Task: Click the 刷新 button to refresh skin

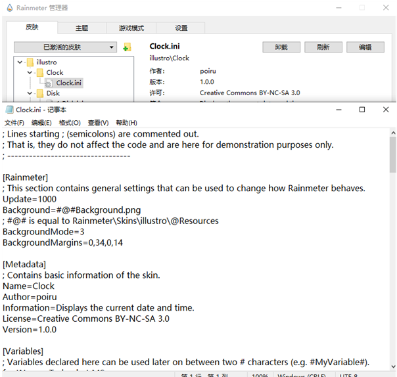Action: pos(323,47)
